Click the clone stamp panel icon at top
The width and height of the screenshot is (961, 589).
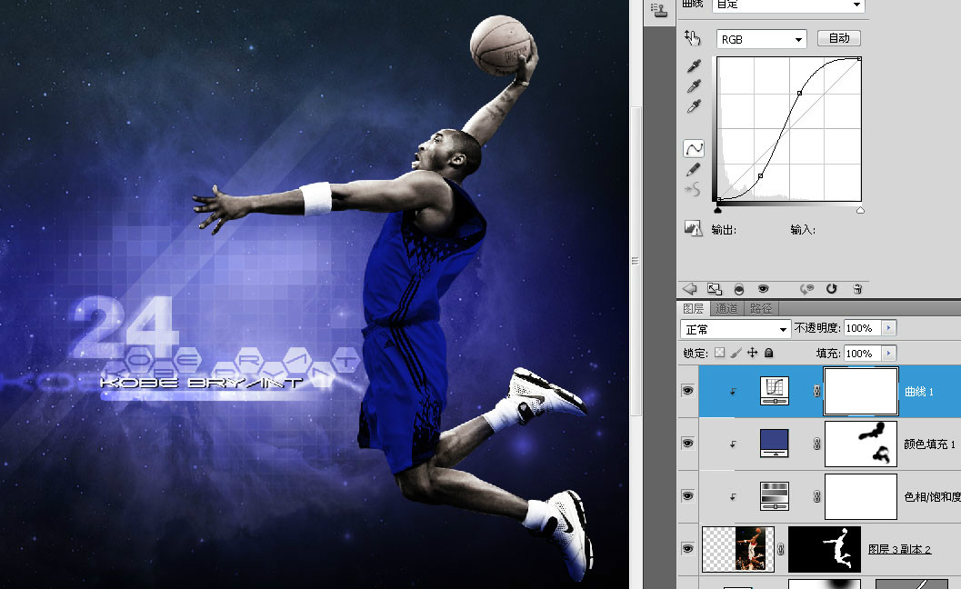(x=659, y=10)
